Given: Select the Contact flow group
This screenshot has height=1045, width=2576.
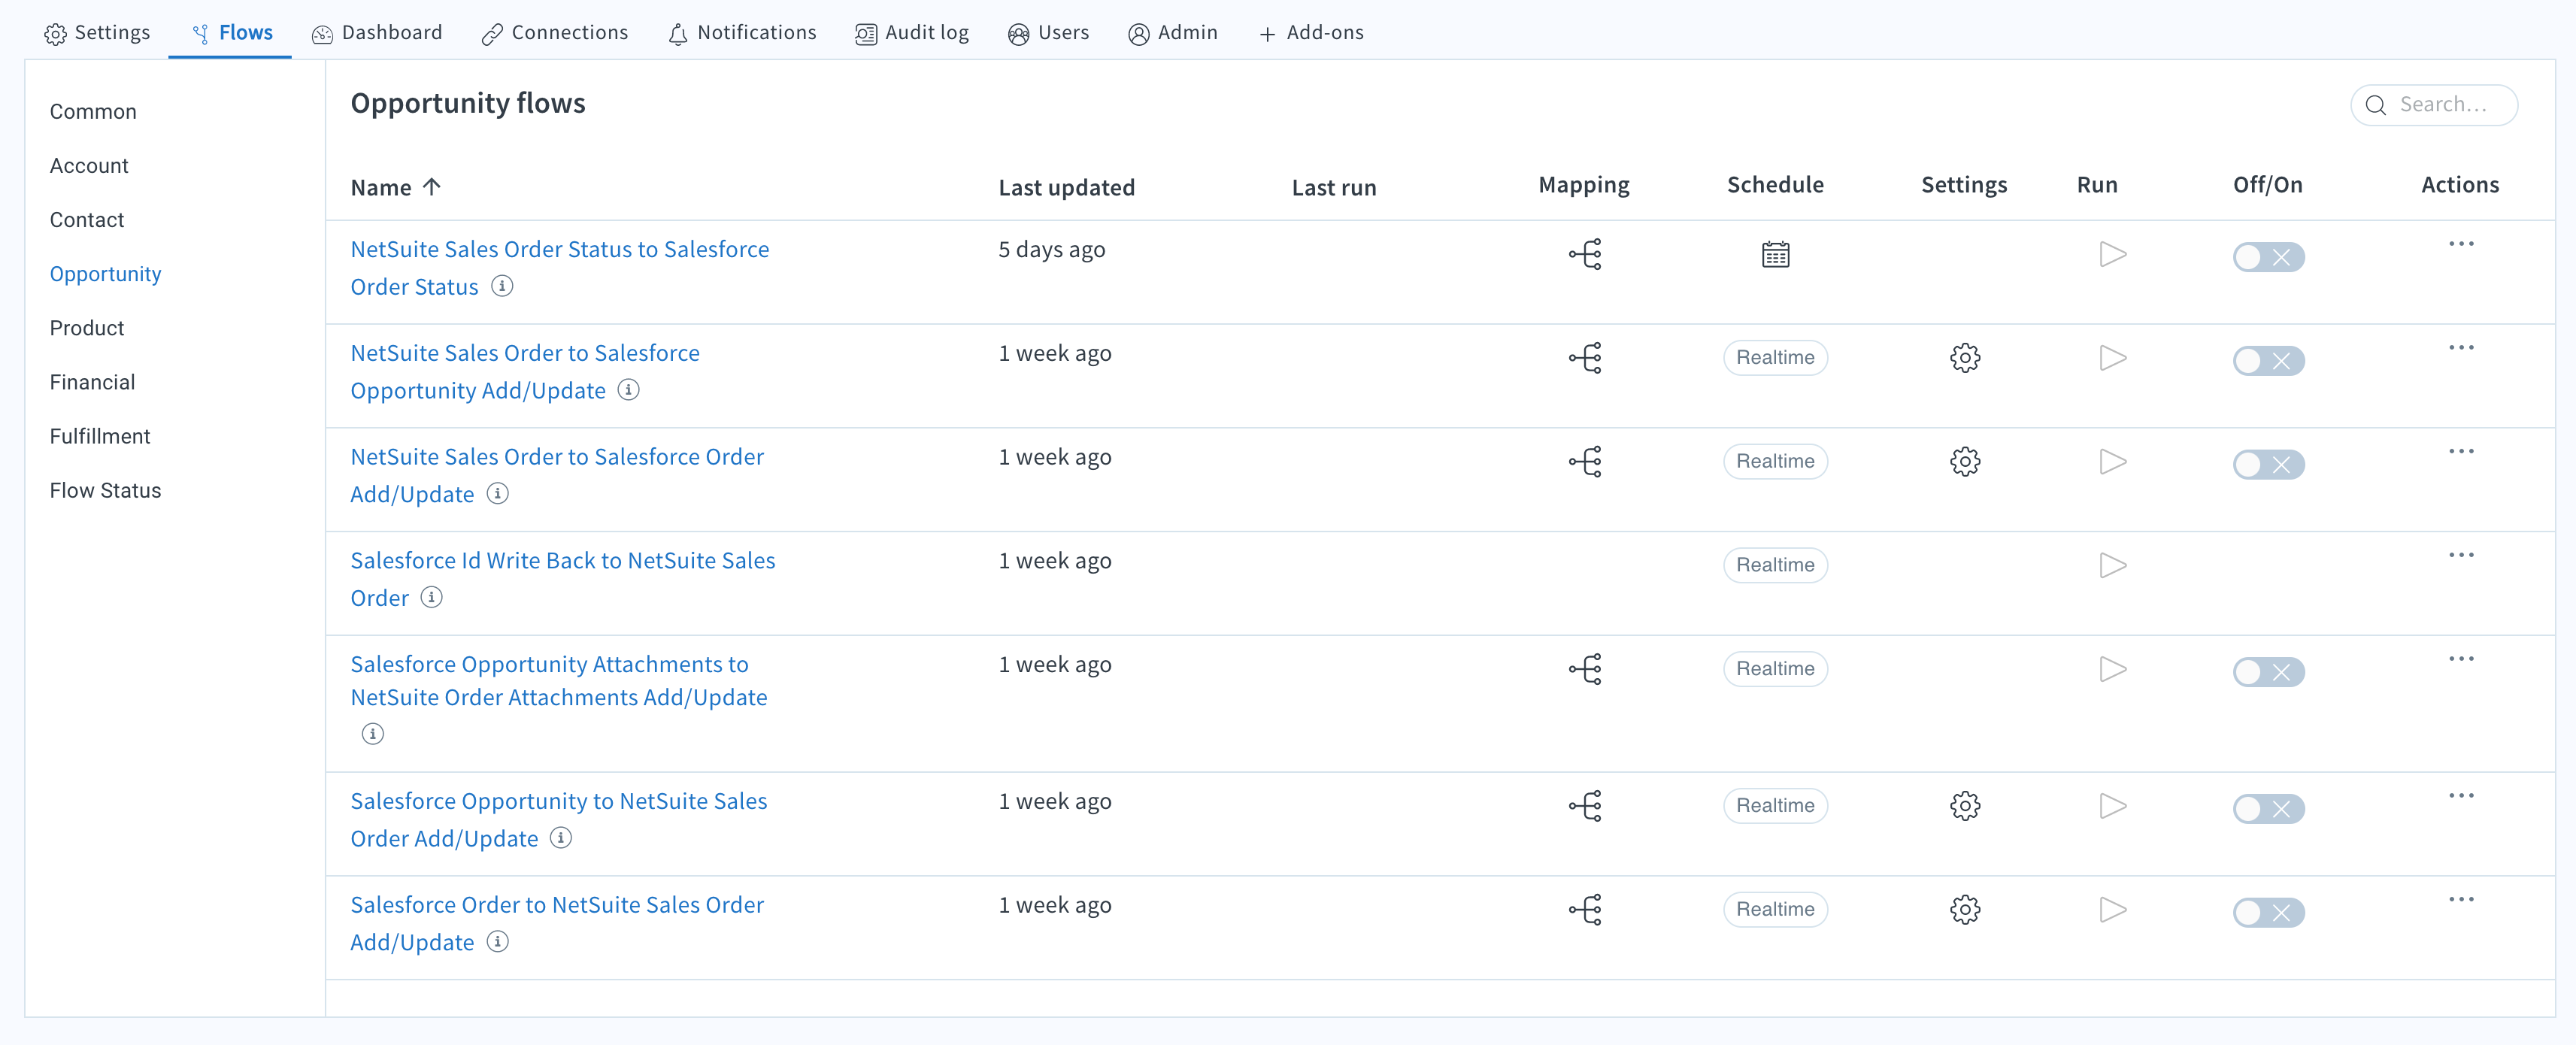Looking at the screenshot, I should pos(87,220).
